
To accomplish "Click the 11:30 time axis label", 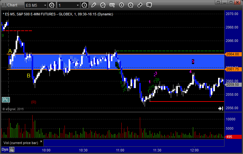I will pos(157,150).
